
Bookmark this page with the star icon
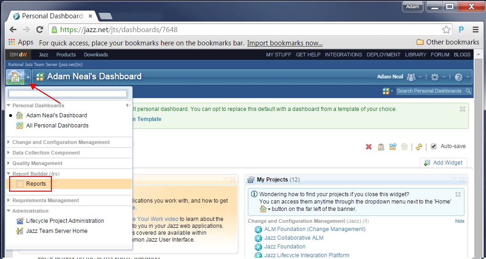coord(447,30)
